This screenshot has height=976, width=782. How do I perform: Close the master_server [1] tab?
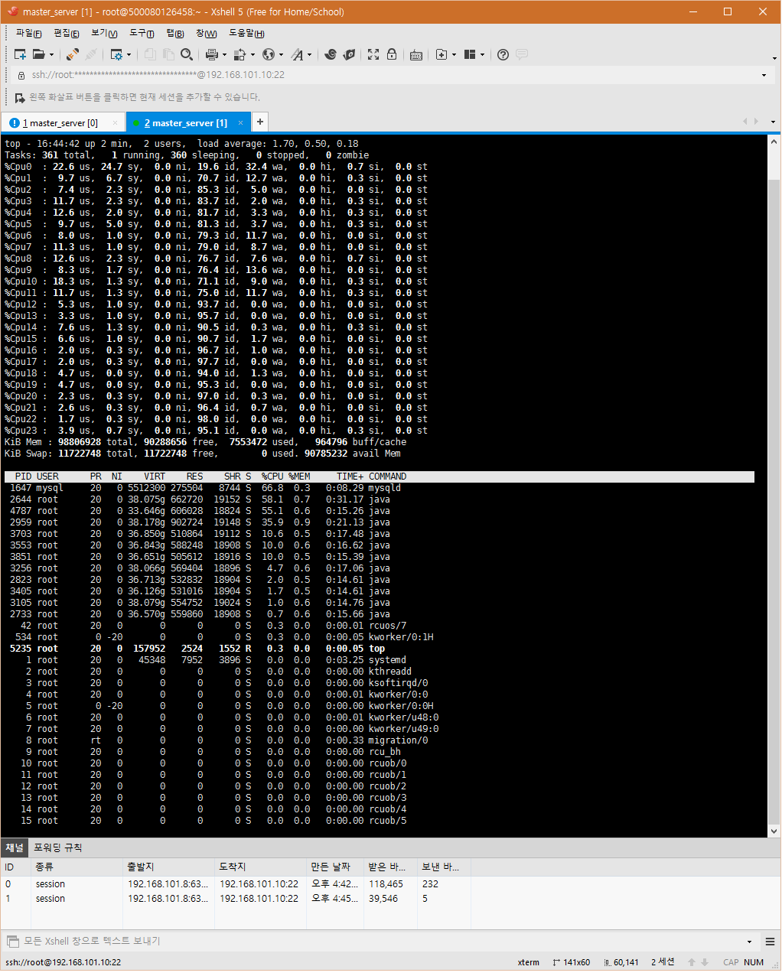click(240, 122)
